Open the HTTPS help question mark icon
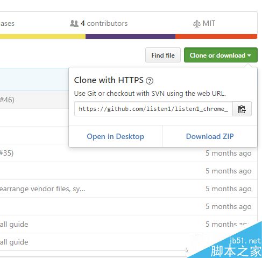This screenshot has width=262, height=258. (x=150, y=81)
